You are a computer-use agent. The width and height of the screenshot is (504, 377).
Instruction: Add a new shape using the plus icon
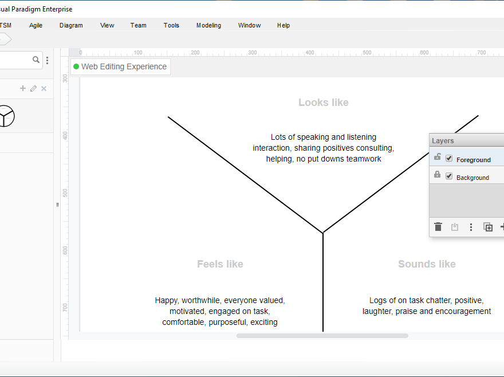pyautogui.click(x=23, y=88)
